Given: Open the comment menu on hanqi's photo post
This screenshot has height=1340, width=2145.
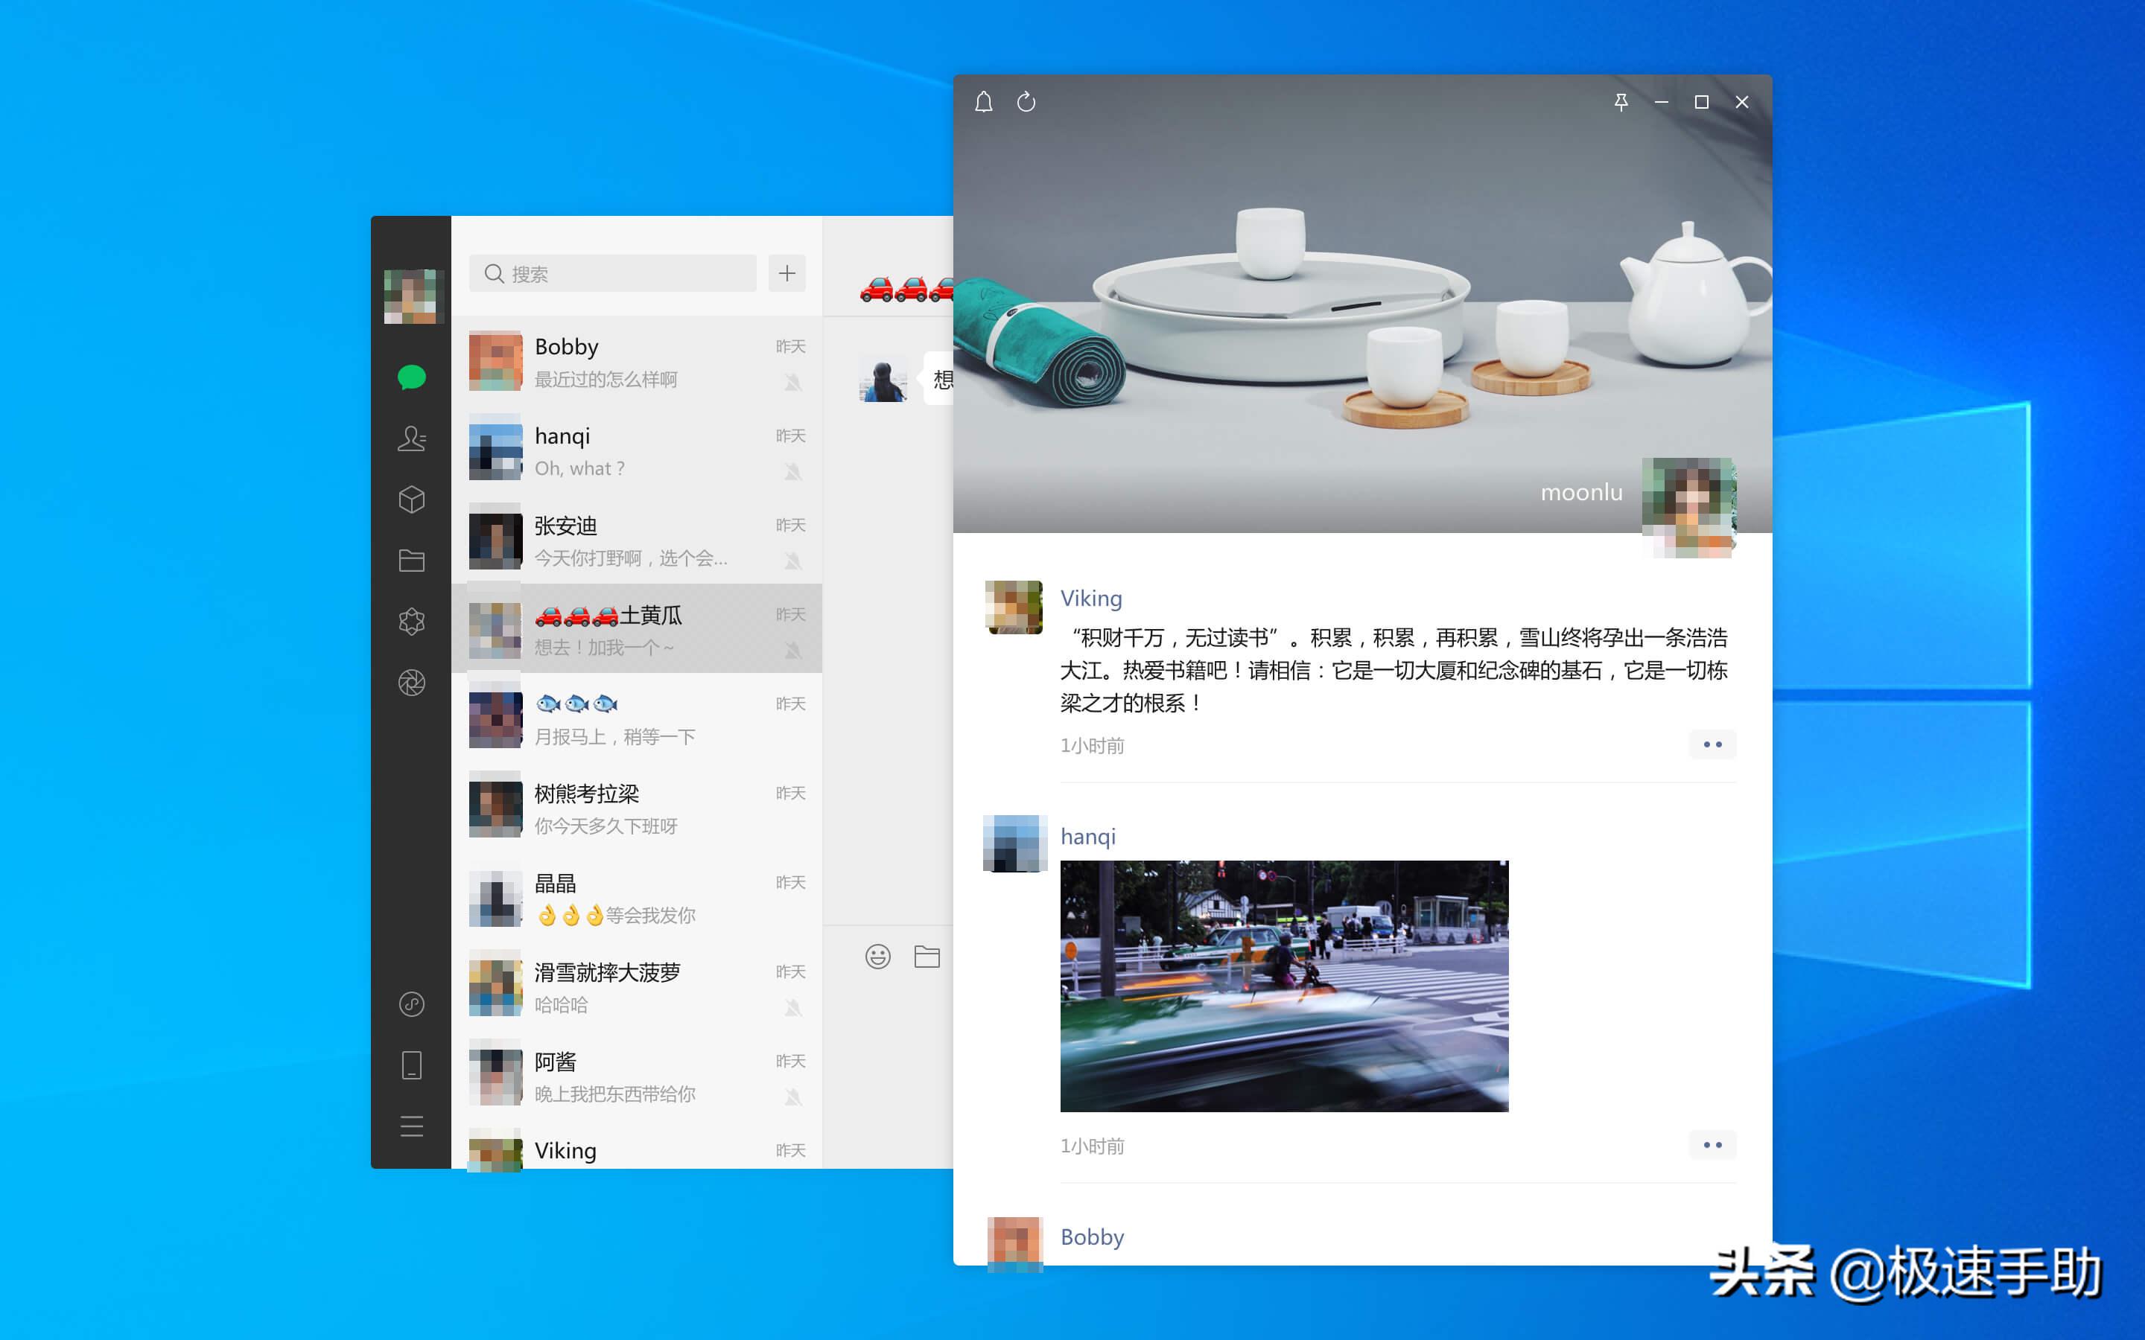Looking at the screenshot, I should coord(1712,1144).
